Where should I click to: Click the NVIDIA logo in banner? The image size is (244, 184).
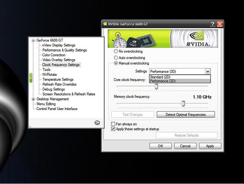[x=198, y=39]
